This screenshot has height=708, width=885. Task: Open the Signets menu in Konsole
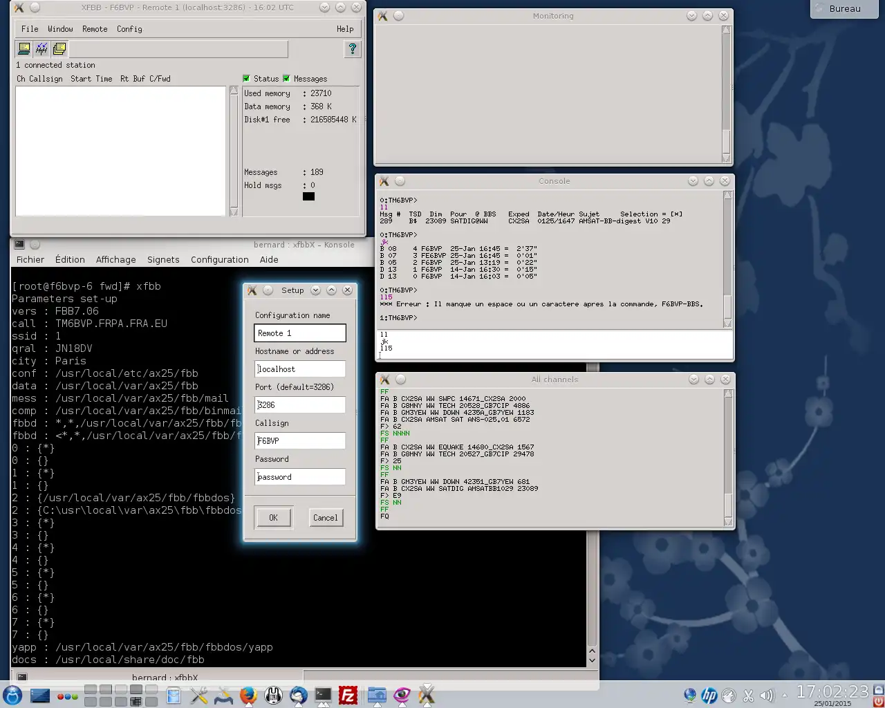(163, 260)
